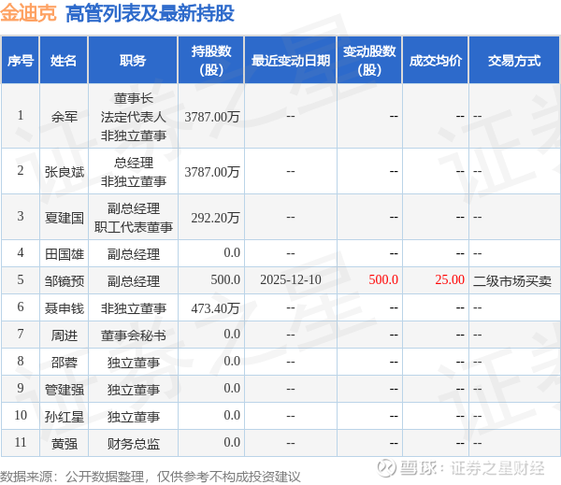The height and width of the screenshot is (485, 561).
Task: Click row number 11
Action: pyautogui.click(x=21, y=442)
